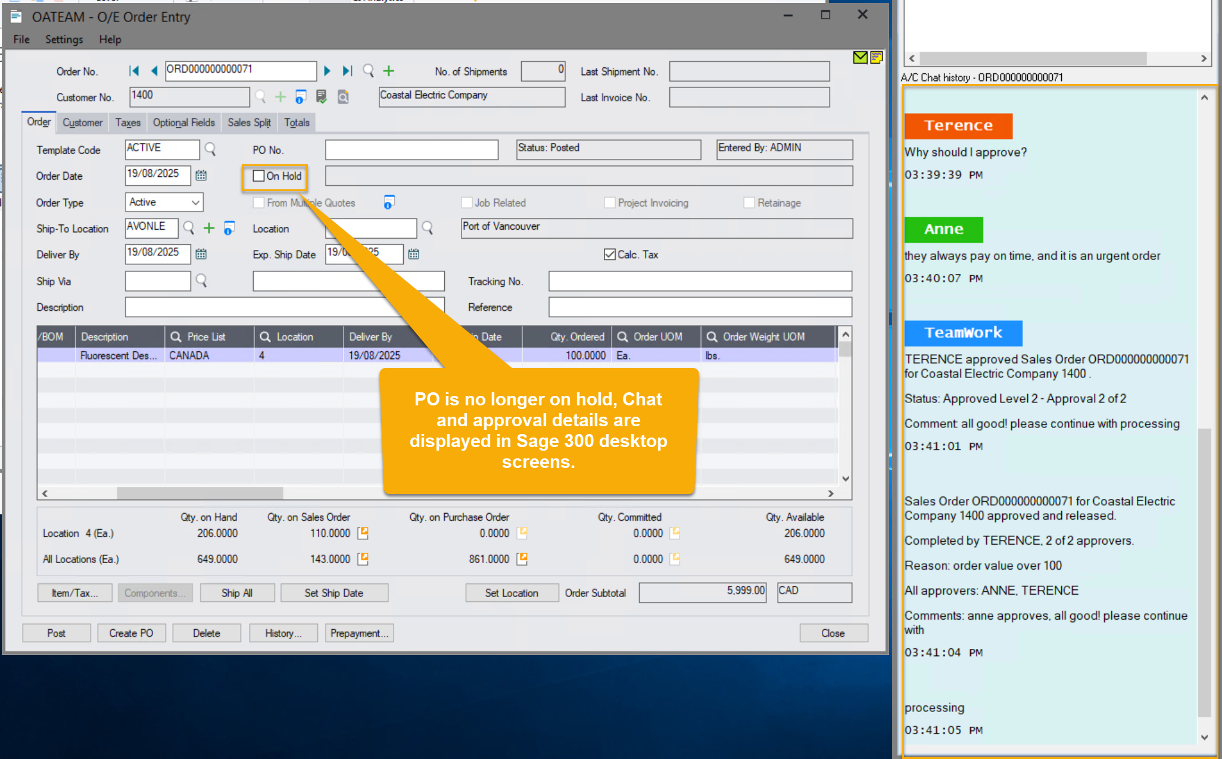Open the drill-down icon beside Qty. on Purchase Order

coord(522,533)
